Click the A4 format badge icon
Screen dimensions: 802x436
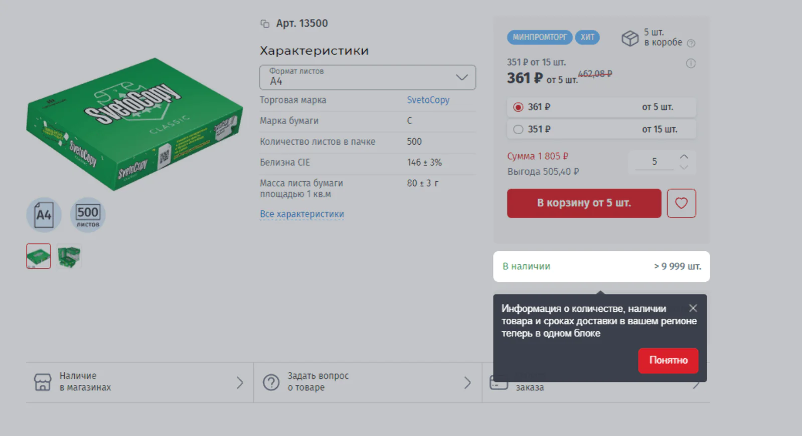click(44, 215)
